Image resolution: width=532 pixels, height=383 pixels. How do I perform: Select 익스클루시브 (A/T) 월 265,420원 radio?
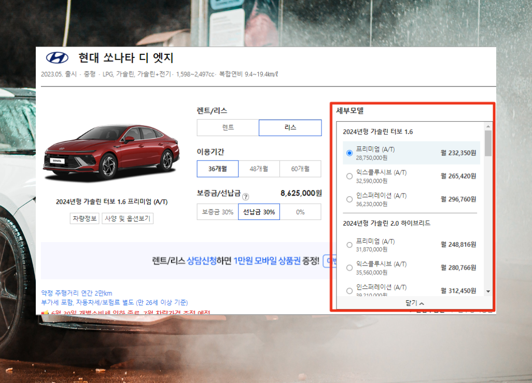349,176
